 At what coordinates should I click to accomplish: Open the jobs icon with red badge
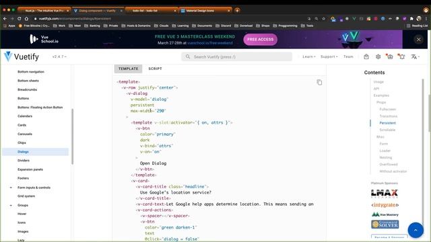389,56
